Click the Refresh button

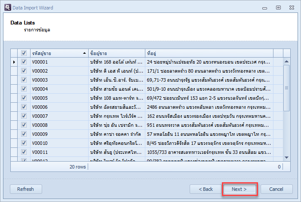pos(26,189)
